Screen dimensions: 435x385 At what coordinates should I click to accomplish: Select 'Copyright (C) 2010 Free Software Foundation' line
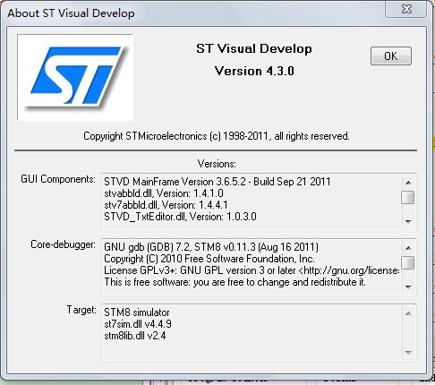tap(209, 259)
